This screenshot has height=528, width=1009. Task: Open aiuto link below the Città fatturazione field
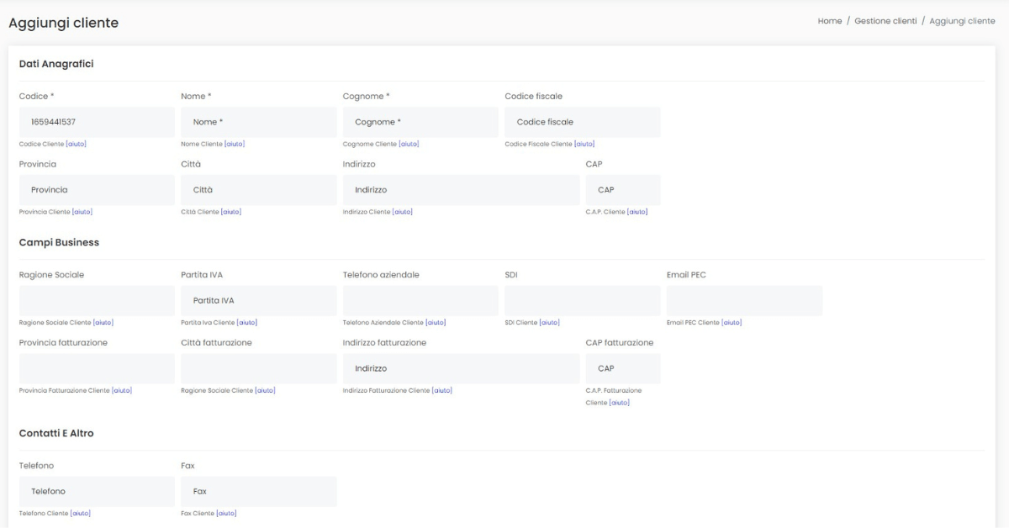(265, 390)
